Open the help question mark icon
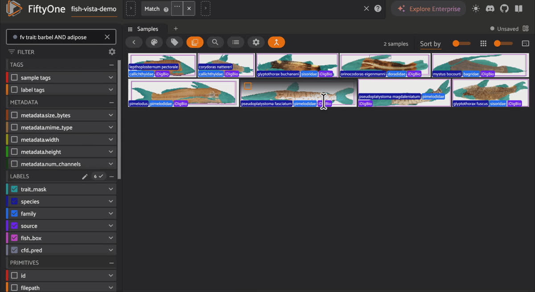This screenshot has height=292, width=535. coord(378,8)
